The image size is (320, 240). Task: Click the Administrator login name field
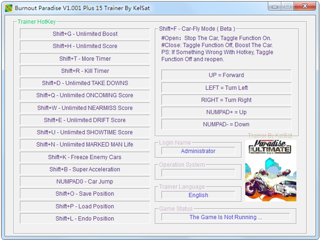198,151
